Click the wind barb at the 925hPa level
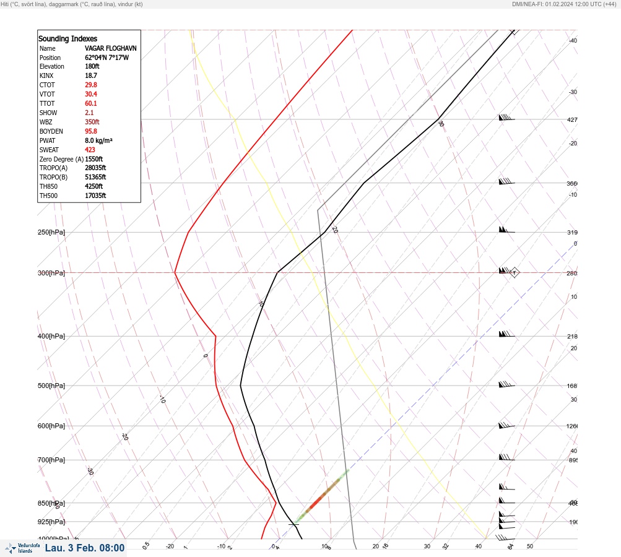621x557 pixels. tap(506, 520)
